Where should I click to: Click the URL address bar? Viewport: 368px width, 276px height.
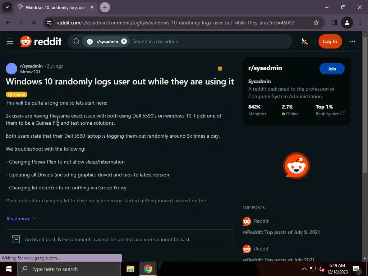click(175, 23)
